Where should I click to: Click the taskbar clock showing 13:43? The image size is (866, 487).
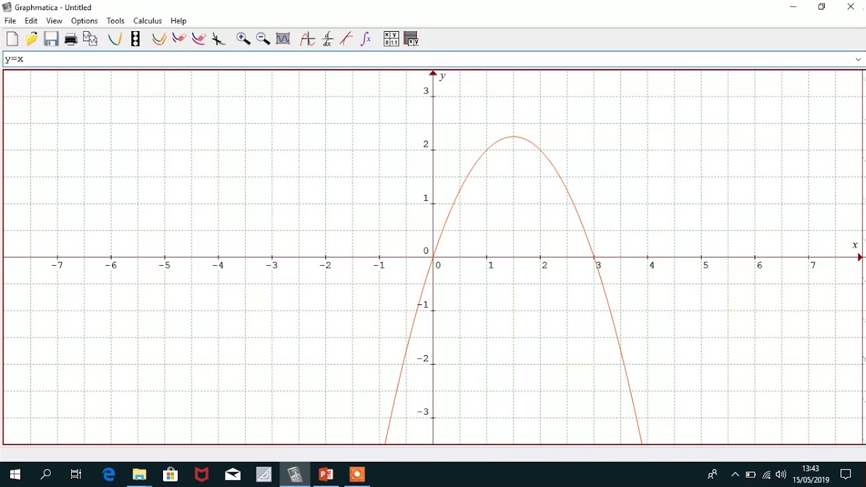[x=811, y=474]
